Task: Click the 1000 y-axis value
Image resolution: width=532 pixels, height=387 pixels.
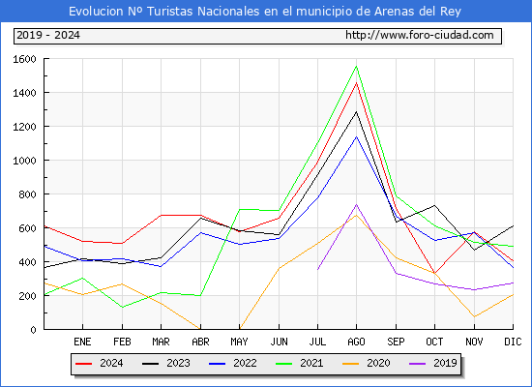Action: click(x=24, y=161)
